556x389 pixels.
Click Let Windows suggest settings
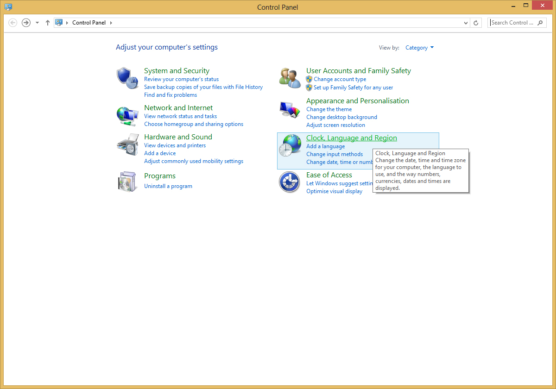coord(339,183)
